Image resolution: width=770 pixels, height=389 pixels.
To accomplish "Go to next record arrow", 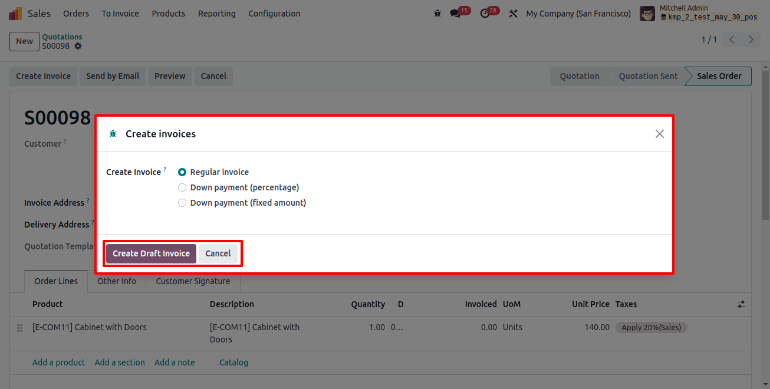I will pos(751,40).
